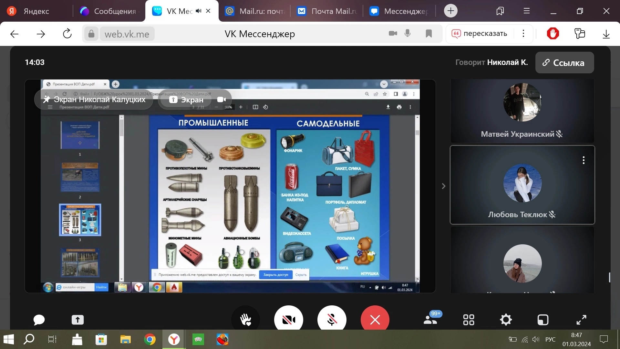Image resolution: width=620 pixels, height=349 pixels.
Task: Toggle the camera on
Action: click(289, 320)
